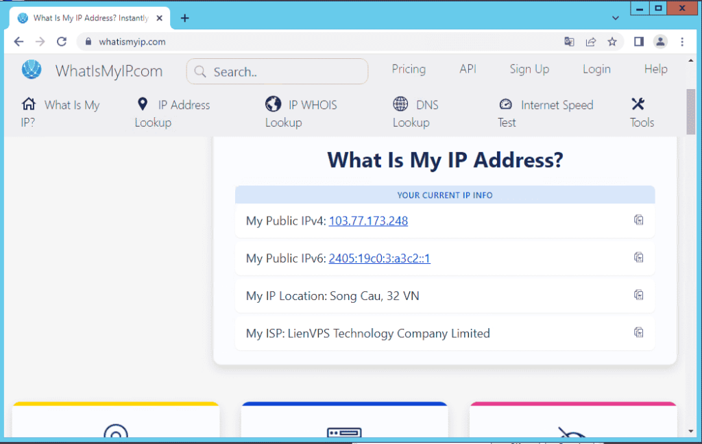Open a new browser tab

[184, 18]
